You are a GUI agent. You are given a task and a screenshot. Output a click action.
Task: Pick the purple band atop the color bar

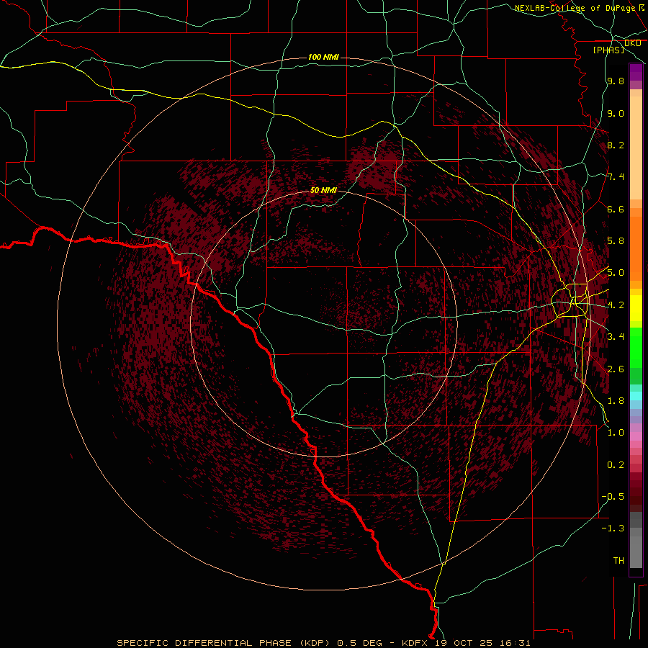point(636,72)
